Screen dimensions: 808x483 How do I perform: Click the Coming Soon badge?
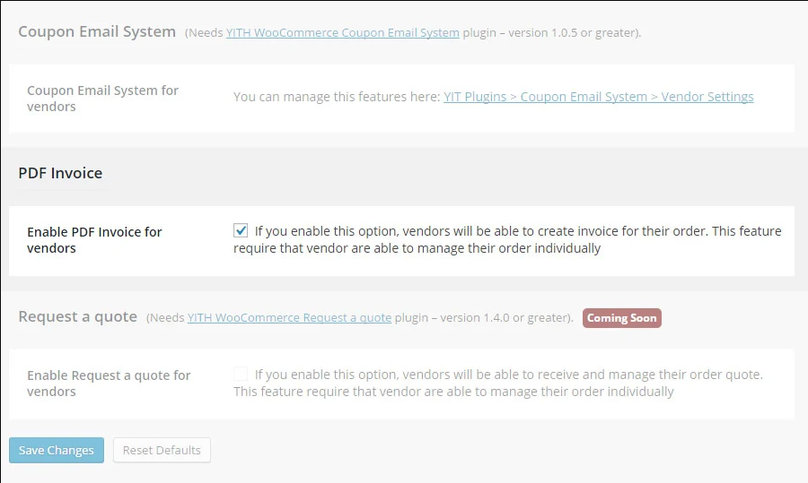click(622, 318)
